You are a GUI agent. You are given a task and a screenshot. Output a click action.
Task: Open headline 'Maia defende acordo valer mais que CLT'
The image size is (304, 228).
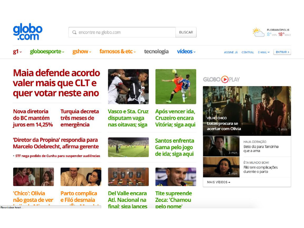click(56, 83)
